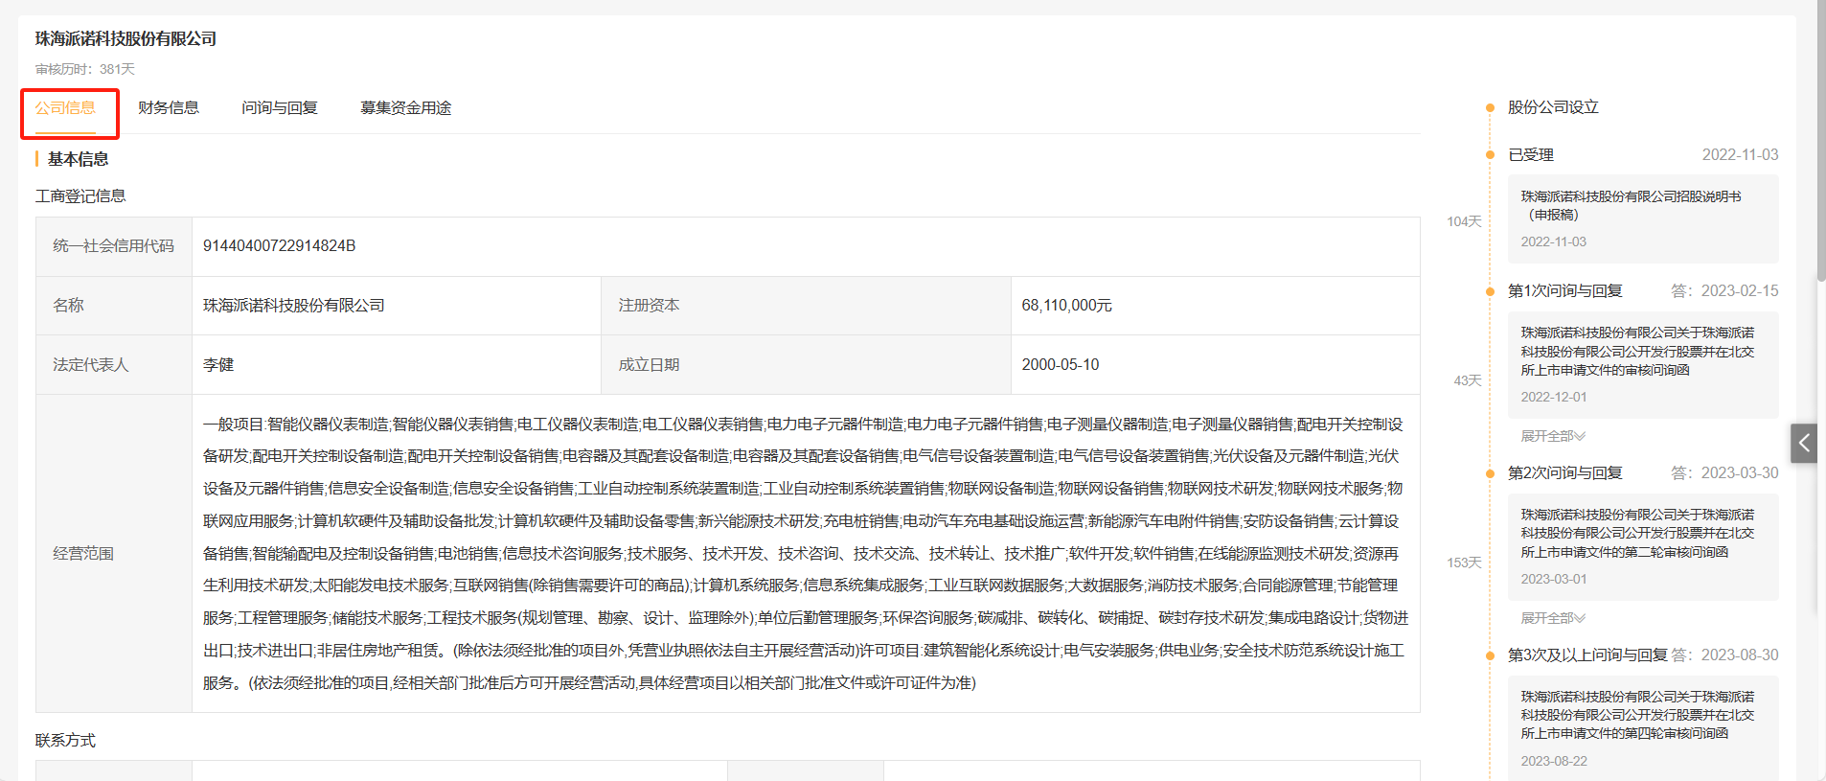Click the company title 珠海派诺科技股份有限公司 heading
This screenshot has width=1826, height=781.
pos(126,38)
